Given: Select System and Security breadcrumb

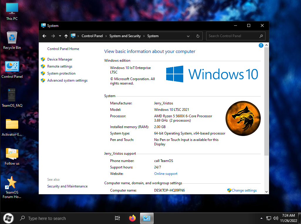Looking at the screenshot, I should tap(125, 36).
